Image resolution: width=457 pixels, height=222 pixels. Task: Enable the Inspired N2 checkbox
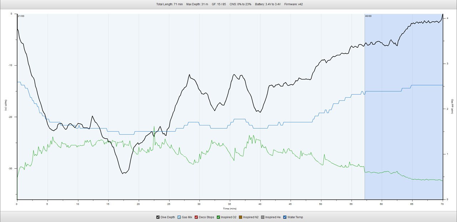[241, 217]
